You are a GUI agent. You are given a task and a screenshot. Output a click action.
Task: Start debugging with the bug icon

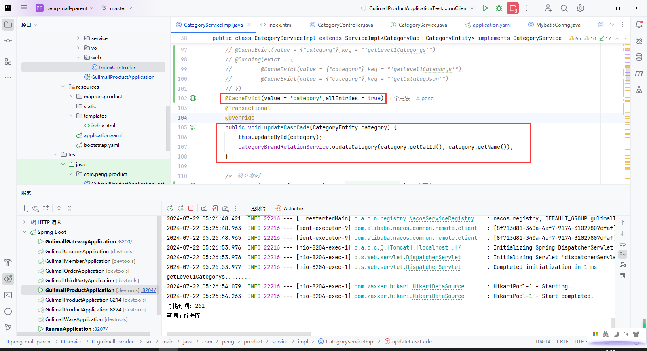[499, 8]
